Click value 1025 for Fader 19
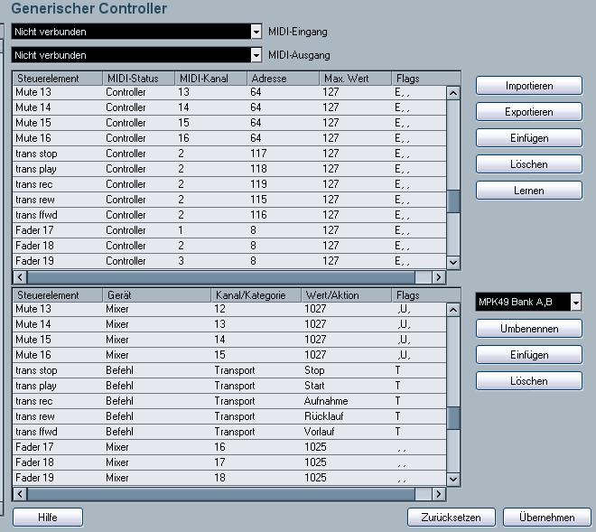The image size is (596, 532). pyautogui.click(x=315, y=478)
